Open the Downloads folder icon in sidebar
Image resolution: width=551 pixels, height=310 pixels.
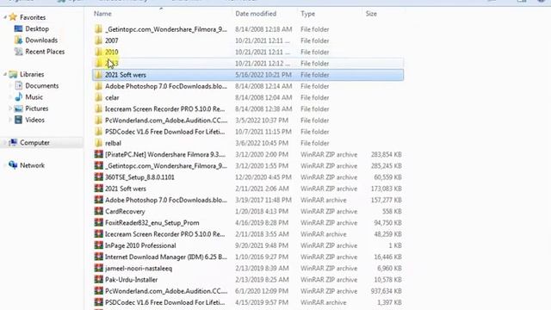click(18, 40)
